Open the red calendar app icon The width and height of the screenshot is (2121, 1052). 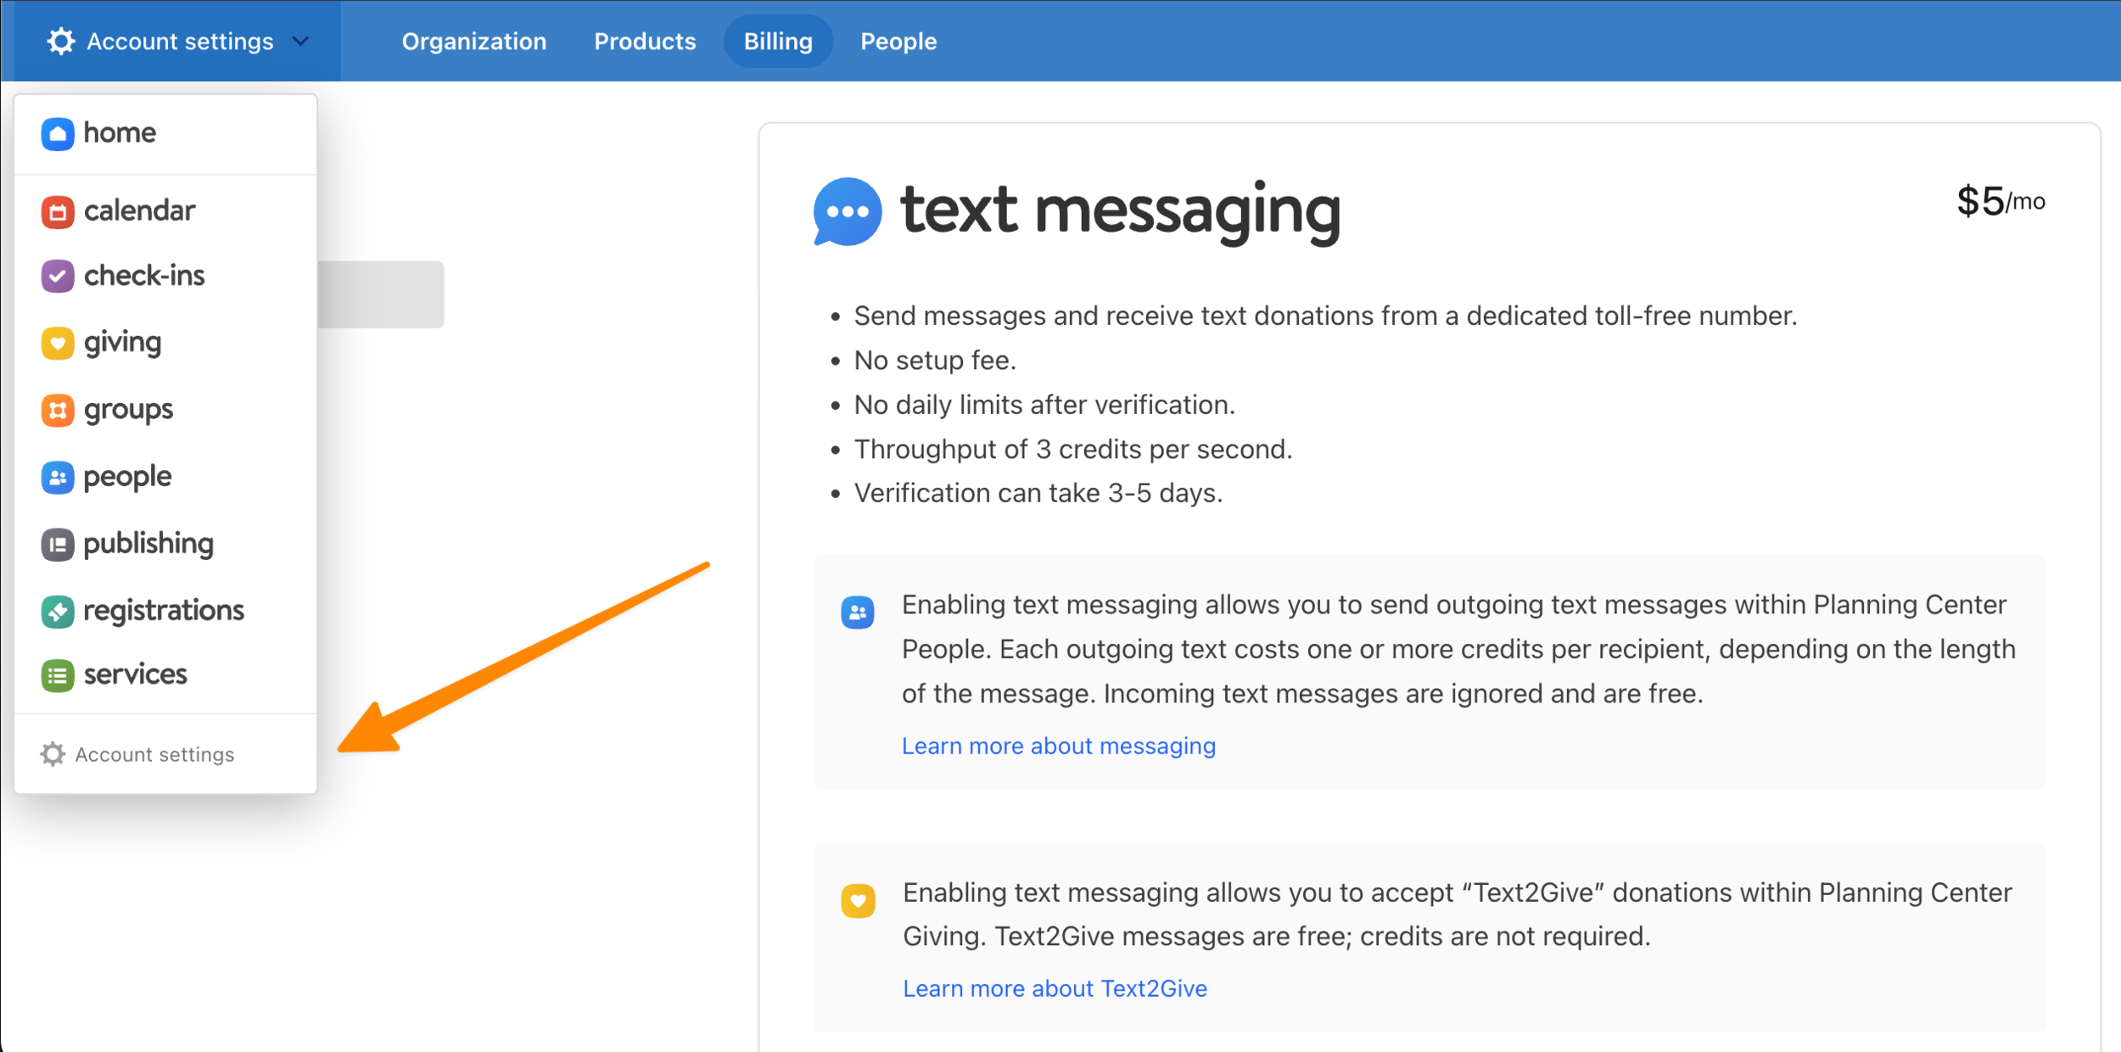tap(58, 211)
